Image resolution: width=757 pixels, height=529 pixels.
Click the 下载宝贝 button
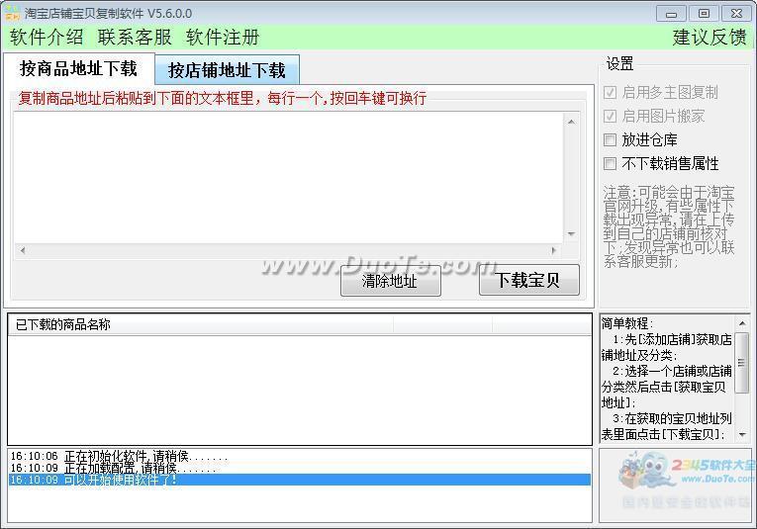pos(528,280)
